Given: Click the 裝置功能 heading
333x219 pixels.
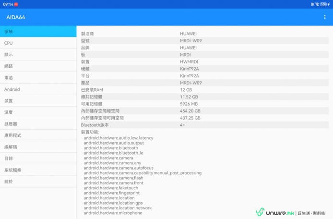Looking at the screenshot, I should 90,132.
